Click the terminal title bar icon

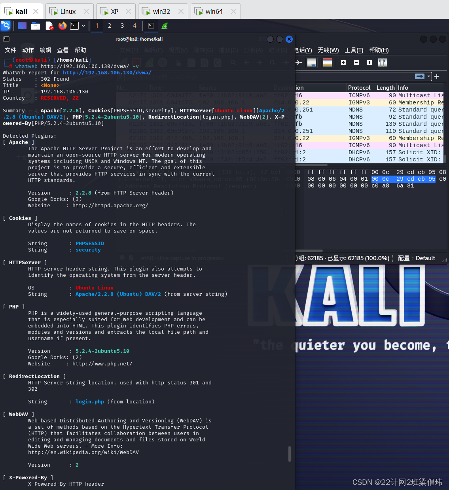(x=6, y=39)
